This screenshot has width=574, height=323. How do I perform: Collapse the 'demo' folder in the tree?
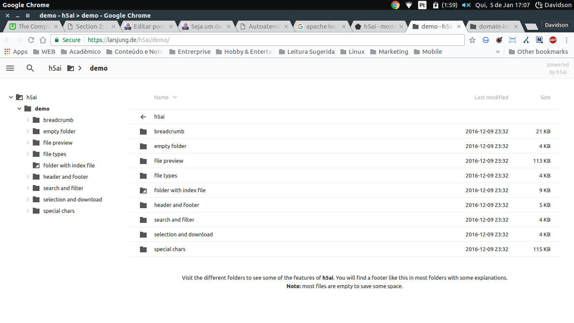(x=19, y=109)
